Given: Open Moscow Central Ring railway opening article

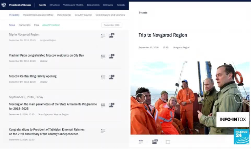Looking at the screenshot, I should click(x=33, y=76).
